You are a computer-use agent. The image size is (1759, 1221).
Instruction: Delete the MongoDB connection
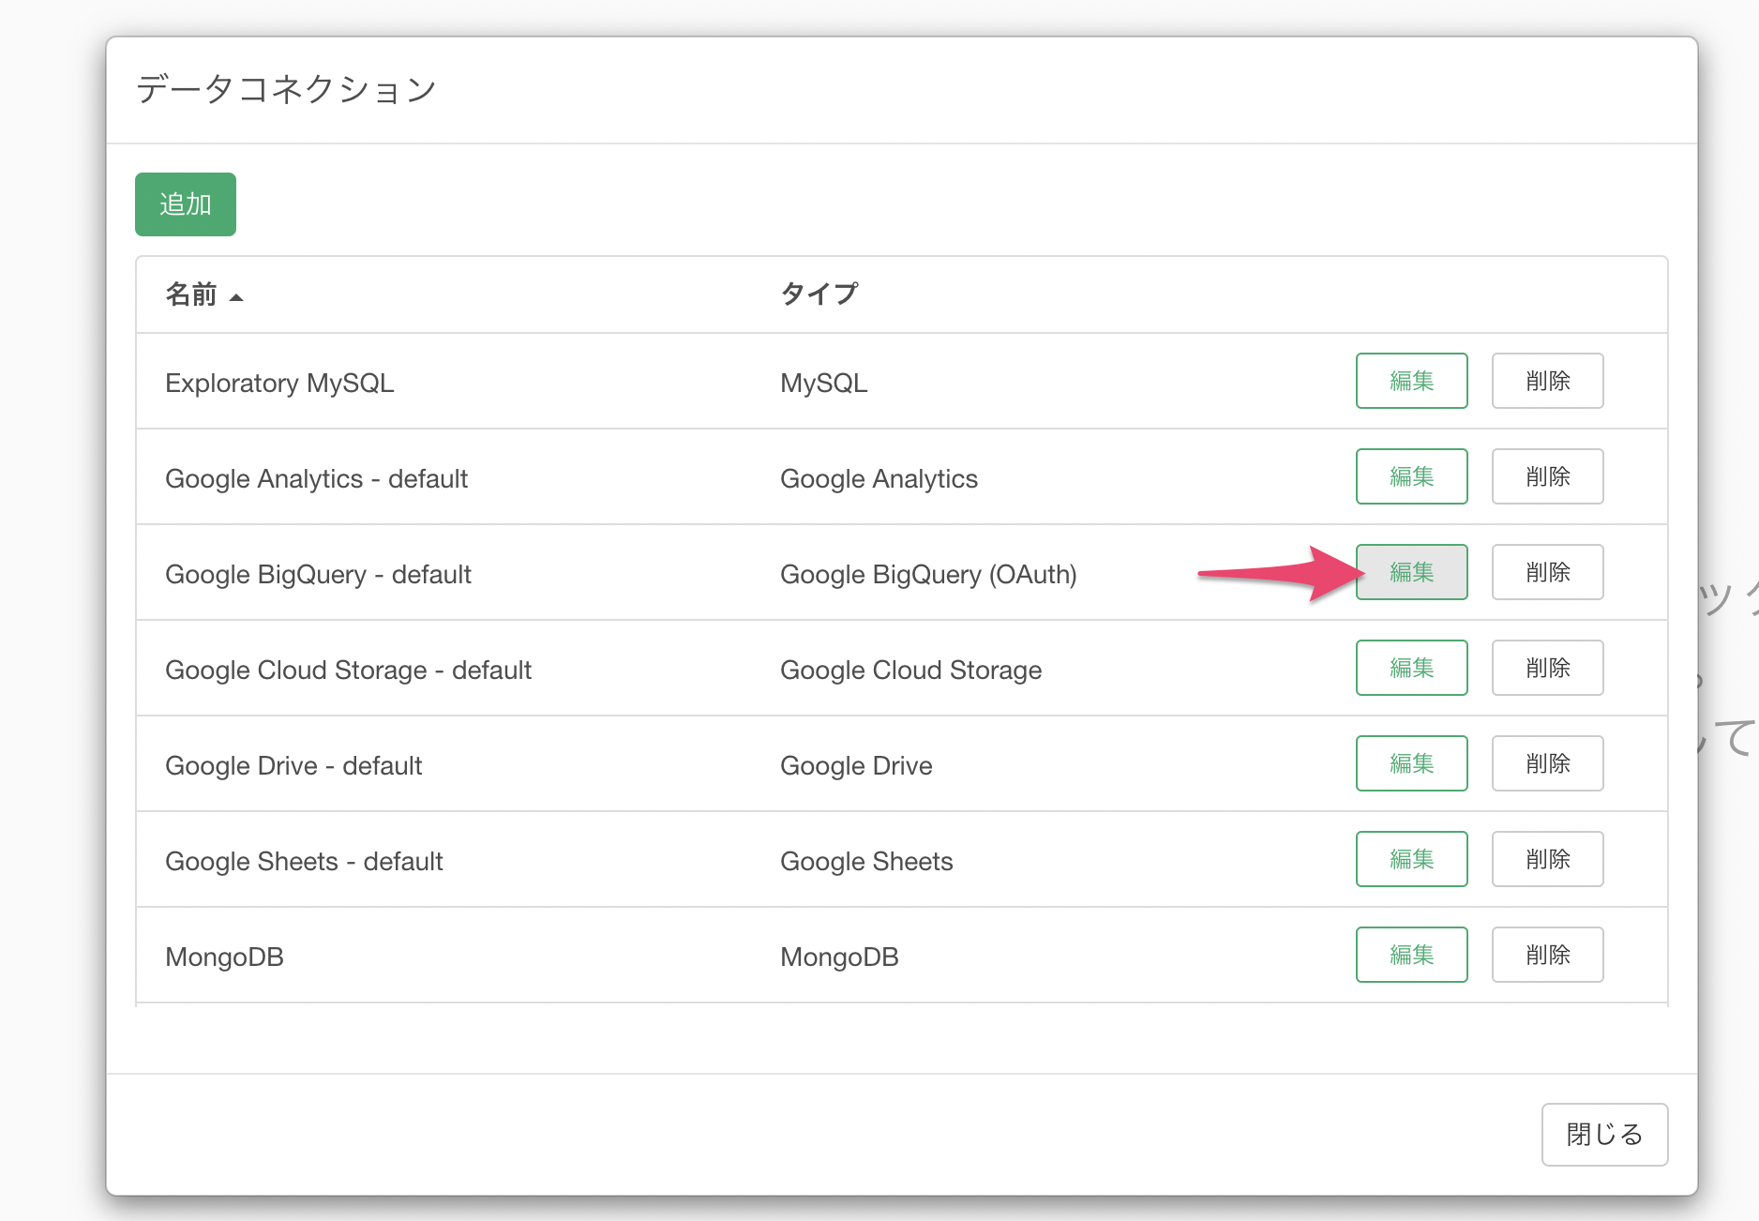(x=1547, y=955)
